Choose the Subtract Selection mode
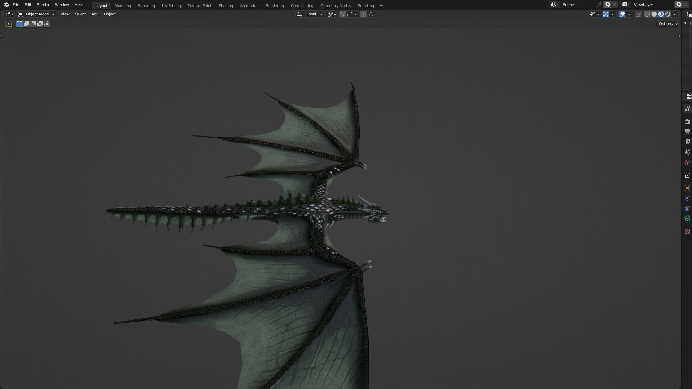The image size is (692, 389). (x=33, y=24)
